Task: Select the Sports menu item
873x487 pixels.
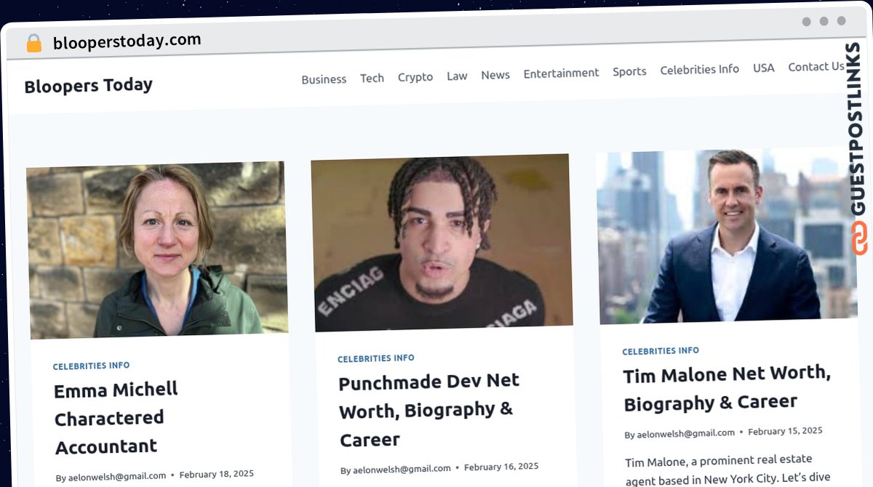Action: point(629,71)
